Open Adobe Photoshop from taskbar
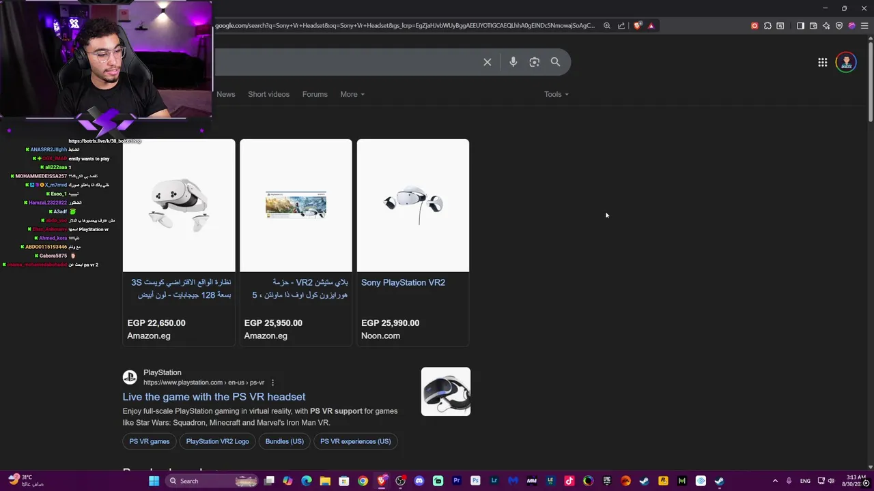874x491 pixels. tap(476, 481)
